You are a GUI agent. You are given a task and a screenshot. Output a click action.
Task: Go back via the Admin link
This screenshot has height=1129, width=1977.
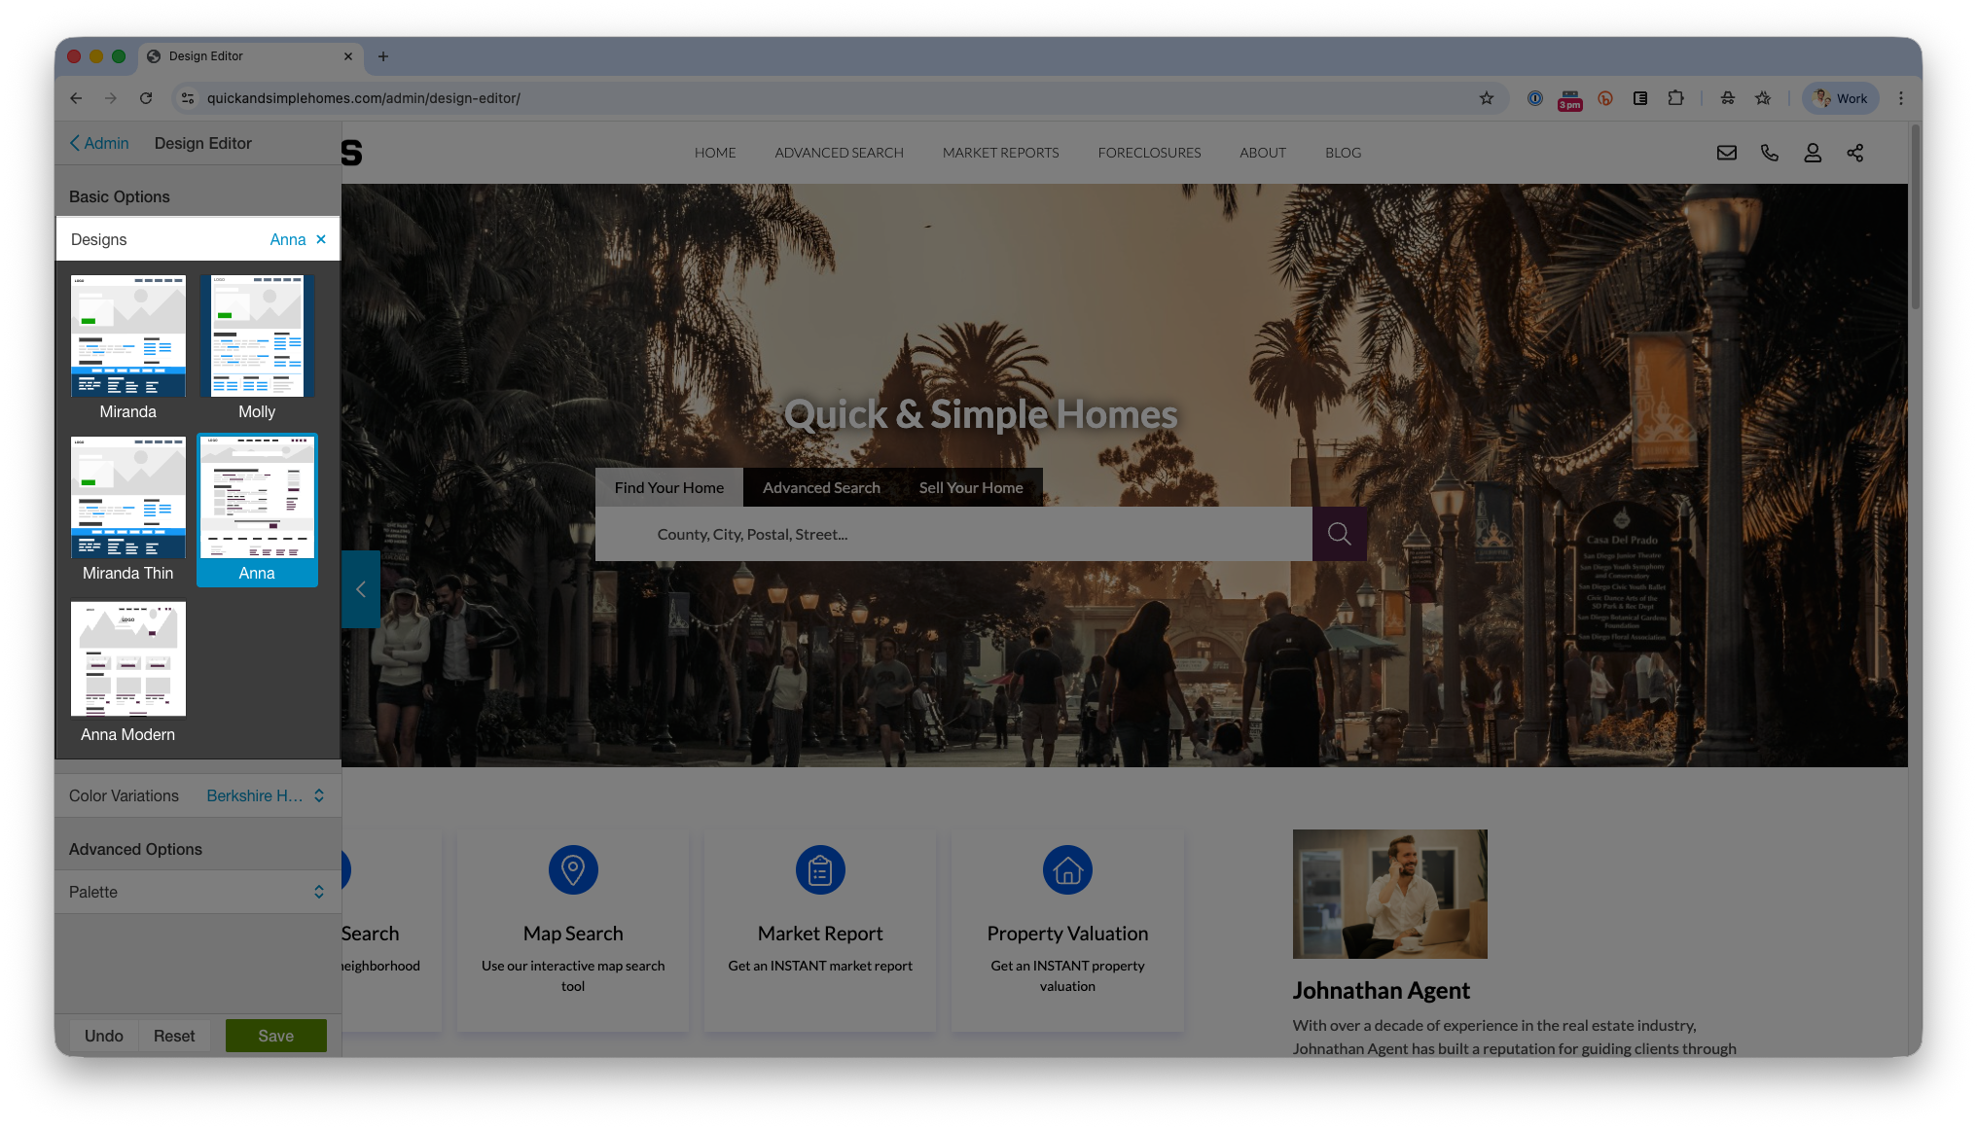(x=99, y=143)
